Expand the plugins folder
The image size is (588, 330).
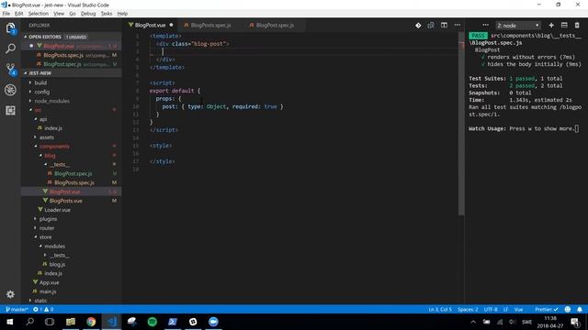48,219
